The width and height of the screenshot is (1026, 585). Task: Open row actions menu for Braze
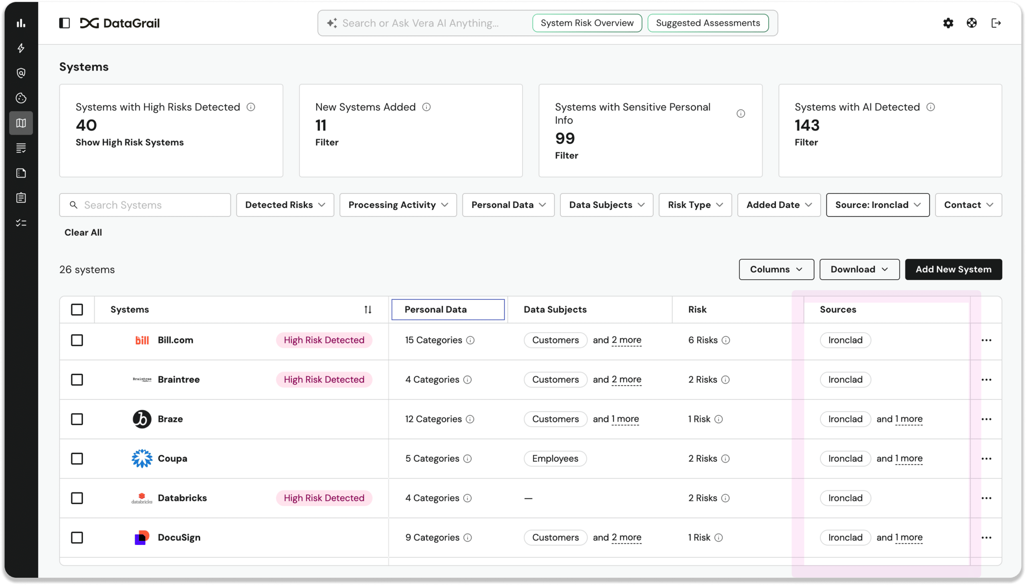[x=986, y=419]
